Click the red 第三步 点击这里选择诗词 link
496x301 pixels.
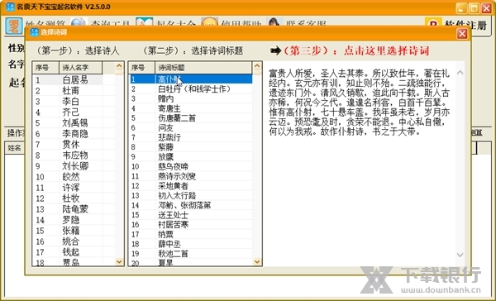point(350,50)
